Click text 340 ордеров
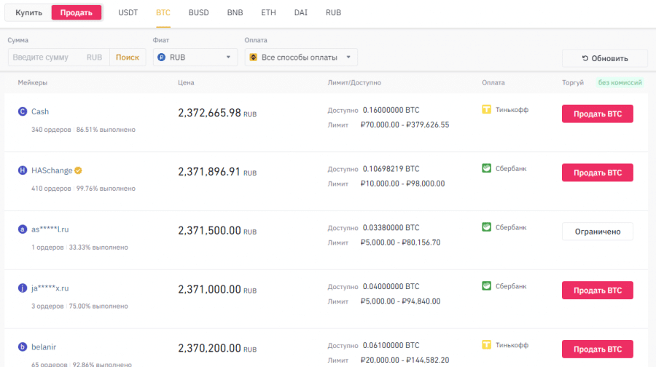The height and width of the screenshot is (367, 656). 51,130
